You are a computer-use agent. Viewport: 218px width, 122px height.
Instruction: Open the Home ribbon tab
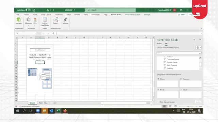(x=26, y=15)
